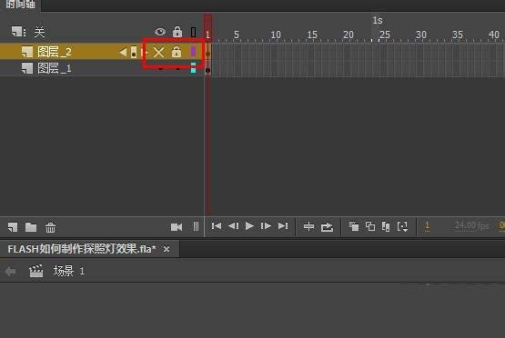Close the FLASH如何制作探照灯效果.fla tab
This screenshot has height=338, width=505.
pyautogui.click(x=167, y=249)
